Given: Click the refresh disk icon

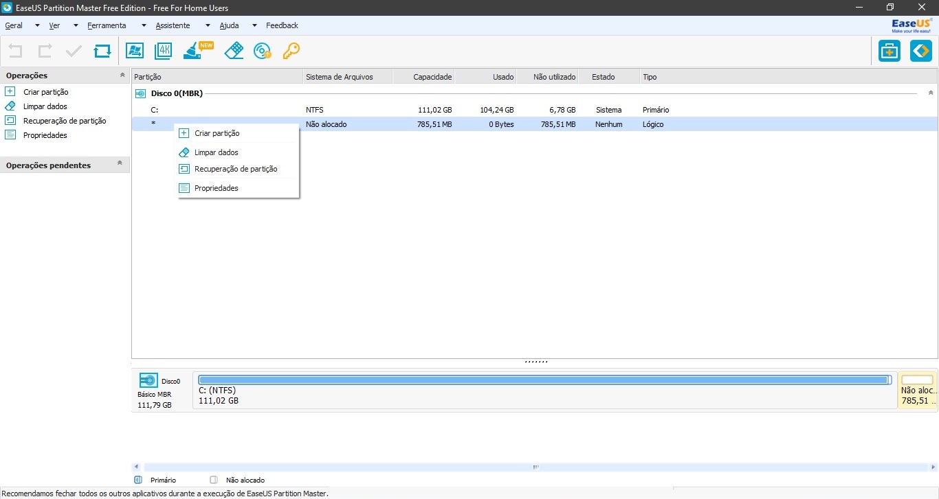Looking at the screenshot, I should click(x=102, y=51).
